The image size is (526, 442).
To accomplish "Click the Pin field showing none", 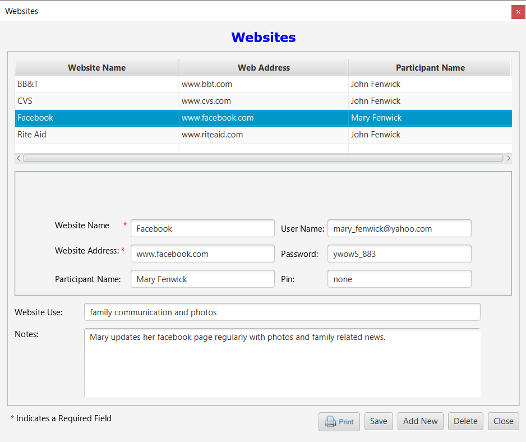I will click(399, 279).
